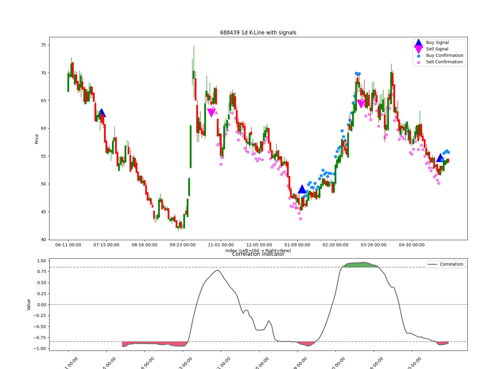
Task: Select the buy triangle marker near 07-15
Action: coord(102,113)
